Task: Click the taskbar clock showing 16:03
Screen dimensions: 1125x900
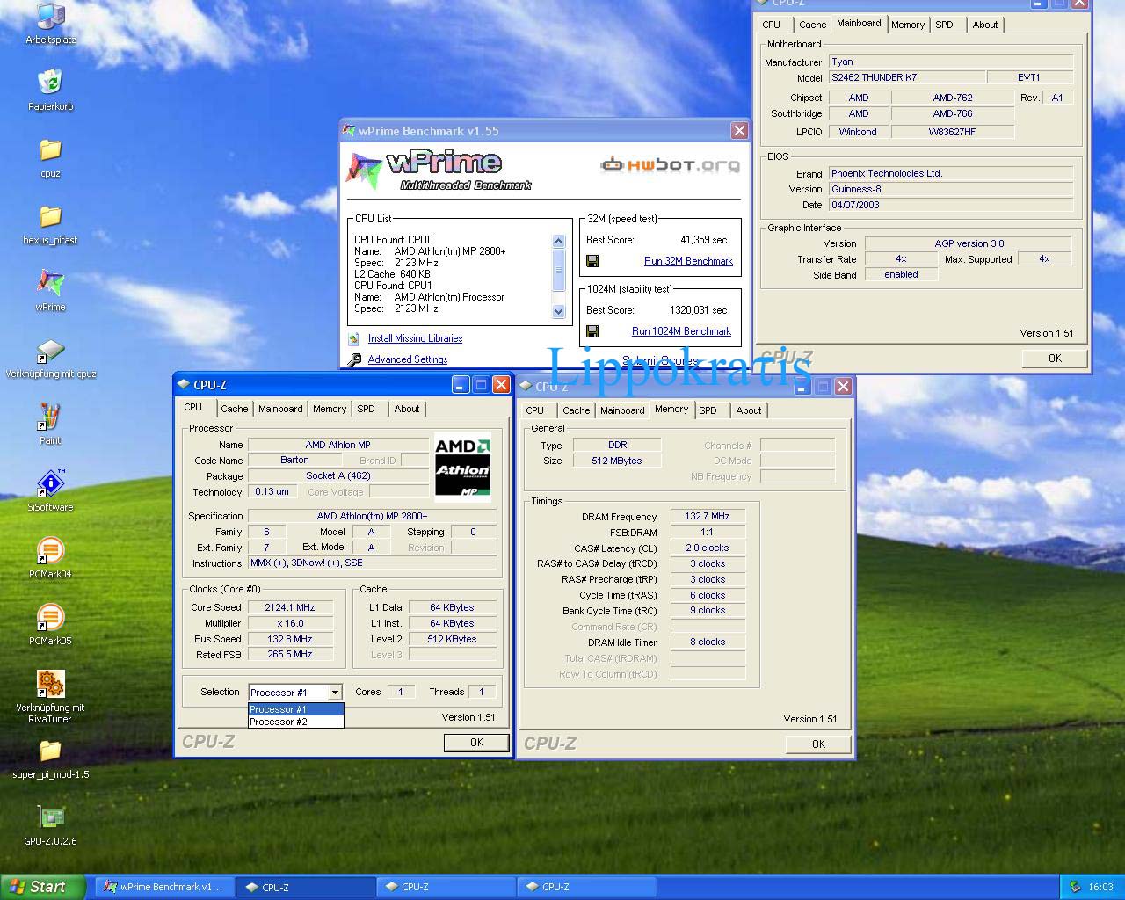Action: point(1100,887)
